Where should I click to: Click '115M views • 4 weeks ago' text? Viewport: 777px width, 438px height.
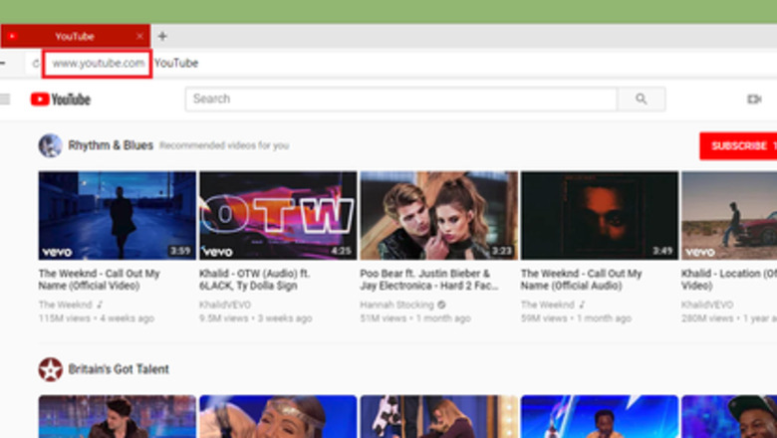97,319
